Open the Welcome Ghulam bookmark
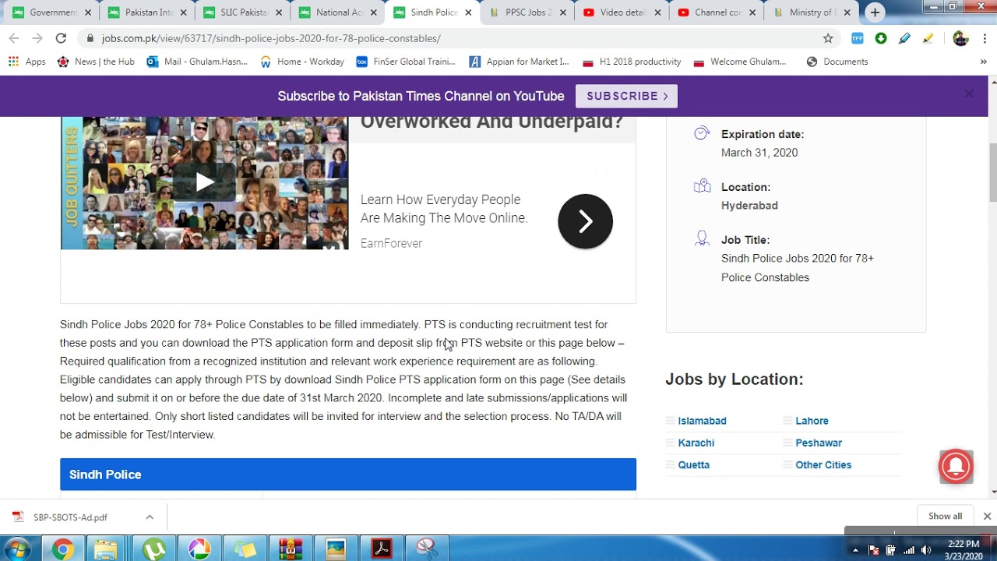The image size is (997, 561). tap(740, 62)
